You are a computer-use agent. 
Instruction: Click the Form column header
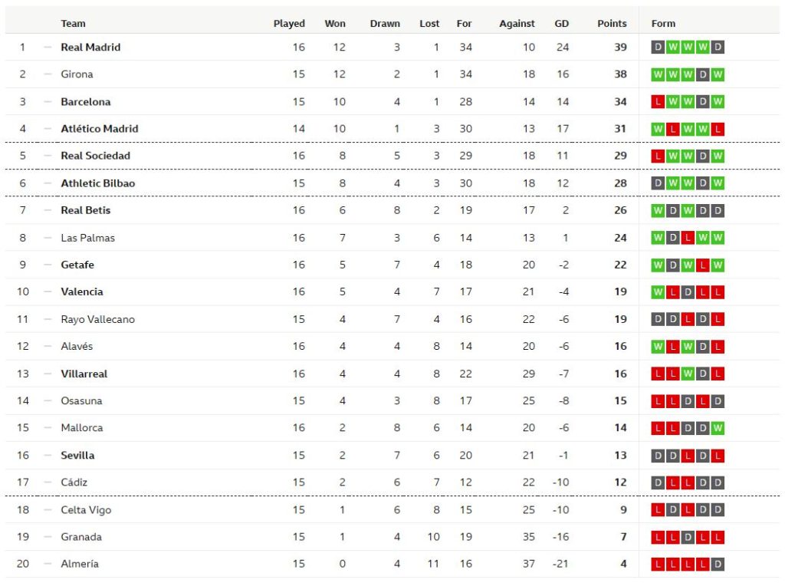coord(663,24)
